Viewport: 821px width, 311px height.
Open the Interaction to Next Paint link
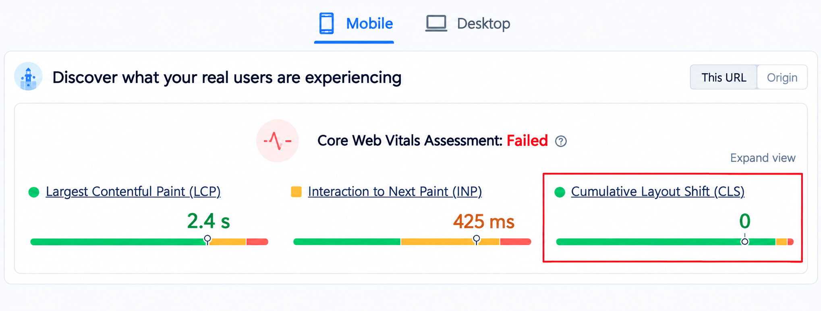point(395,192)
